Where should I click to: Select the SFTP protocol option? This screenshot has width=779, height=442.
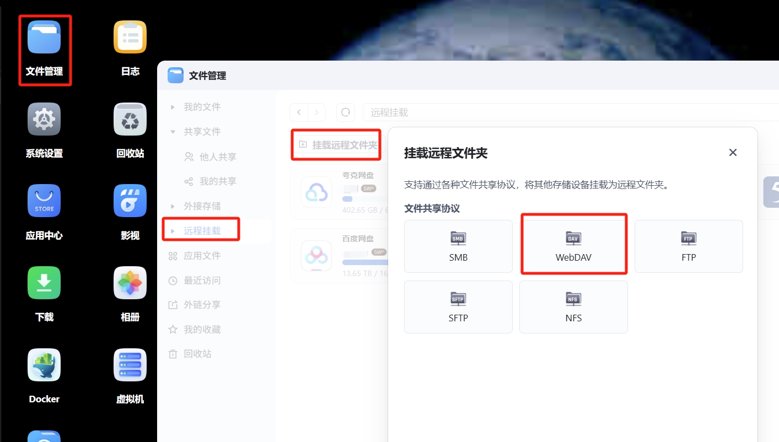tap(458, 307)
